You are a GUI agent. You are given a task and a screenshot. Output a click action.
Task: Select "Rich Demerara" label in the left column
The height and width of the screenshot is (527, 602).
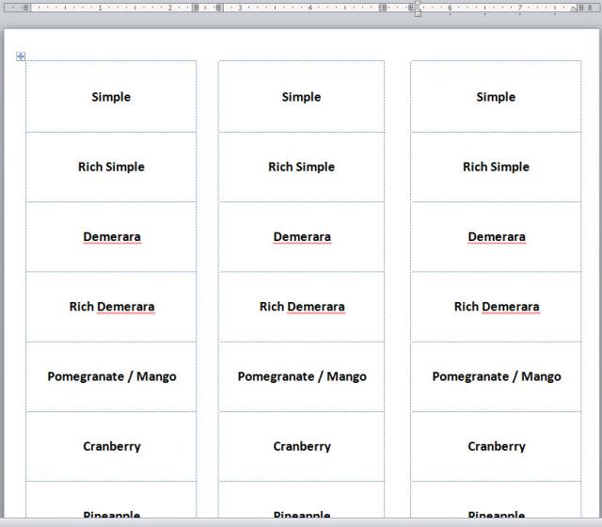pos(111,306)
